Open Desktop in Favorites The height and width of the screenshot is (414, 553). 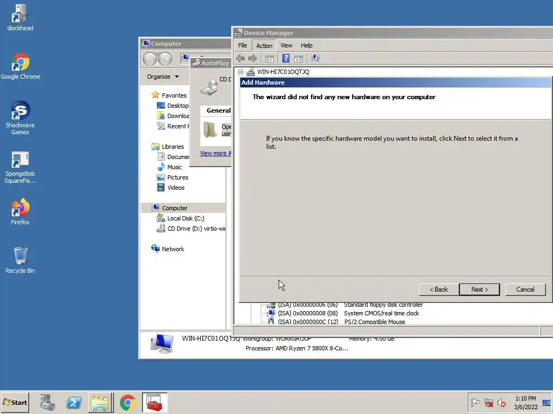[172, 106]
